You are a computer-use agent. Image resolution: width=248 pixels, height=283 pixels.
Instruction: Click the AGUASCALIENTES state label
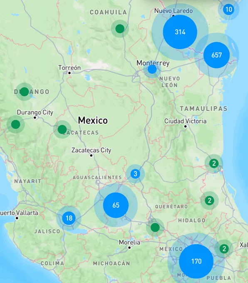pyautogui.click(x=97, y=177)
